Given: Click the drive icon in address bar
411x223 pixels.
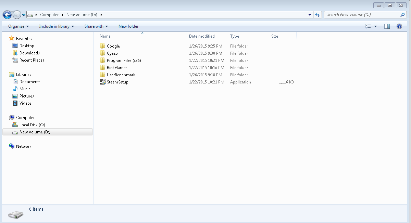Looking at the screenshot, I should tap(30, 15).
